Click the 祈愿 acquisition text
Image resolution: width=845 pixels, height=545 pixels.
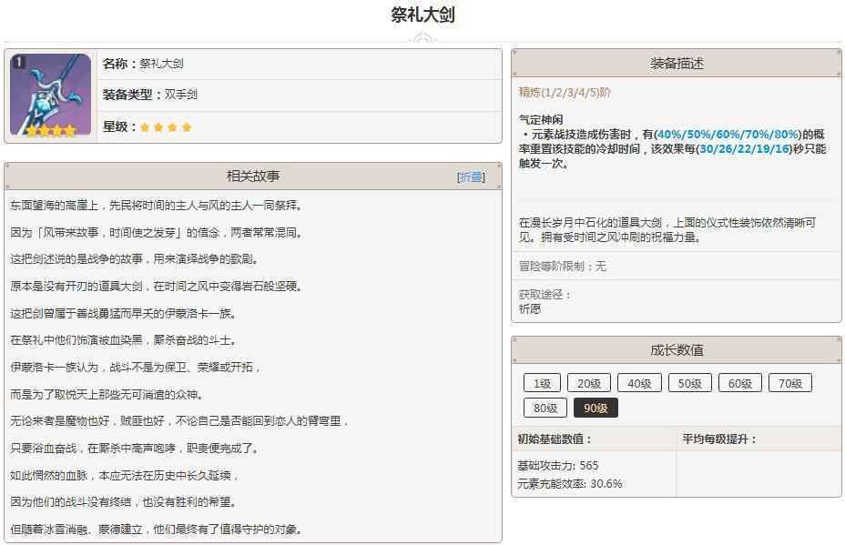[x=530, y=309]
